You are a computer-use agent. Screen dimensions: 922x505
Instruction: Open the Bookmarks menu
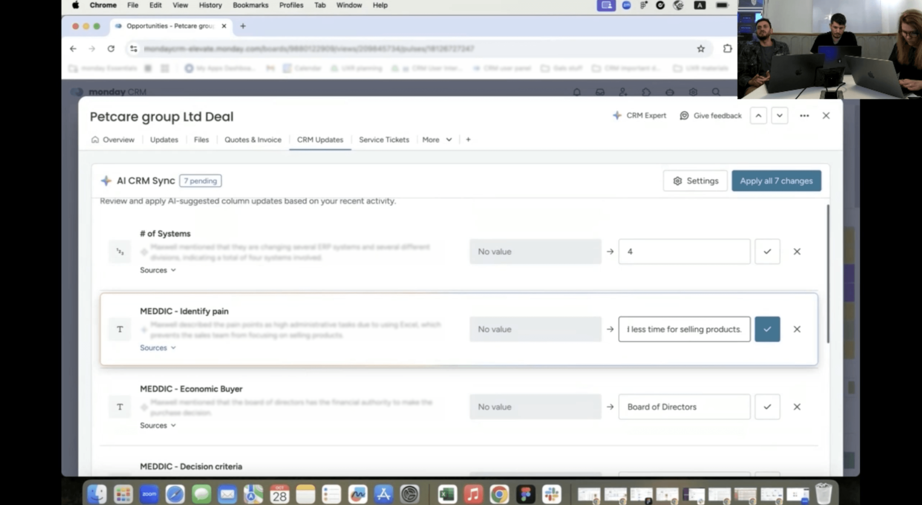251,5
